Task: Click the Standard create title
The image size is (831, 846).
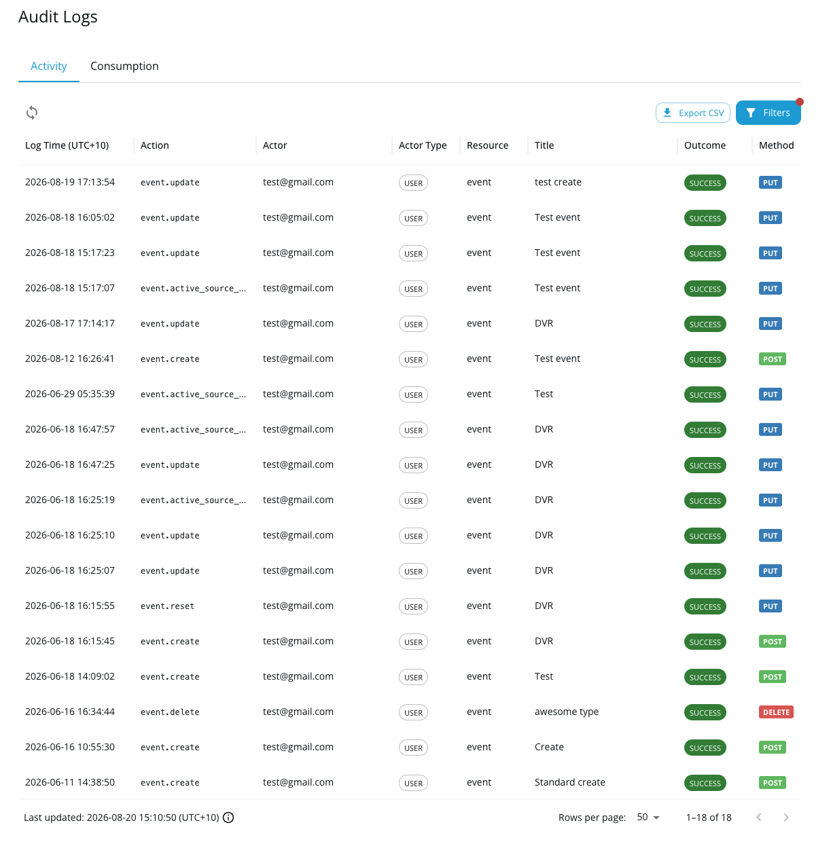Action: (x=569, y=782)
